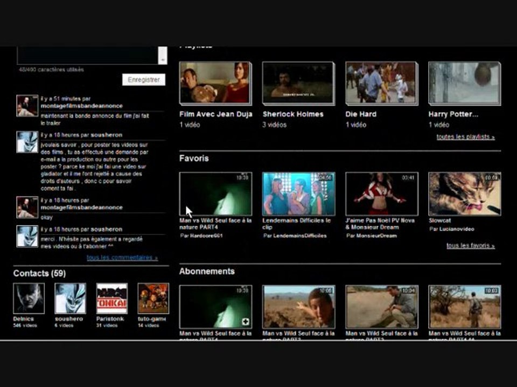
Task: Open montagefilmsbandeannonce username above okay comment
Action: point(82,207)
